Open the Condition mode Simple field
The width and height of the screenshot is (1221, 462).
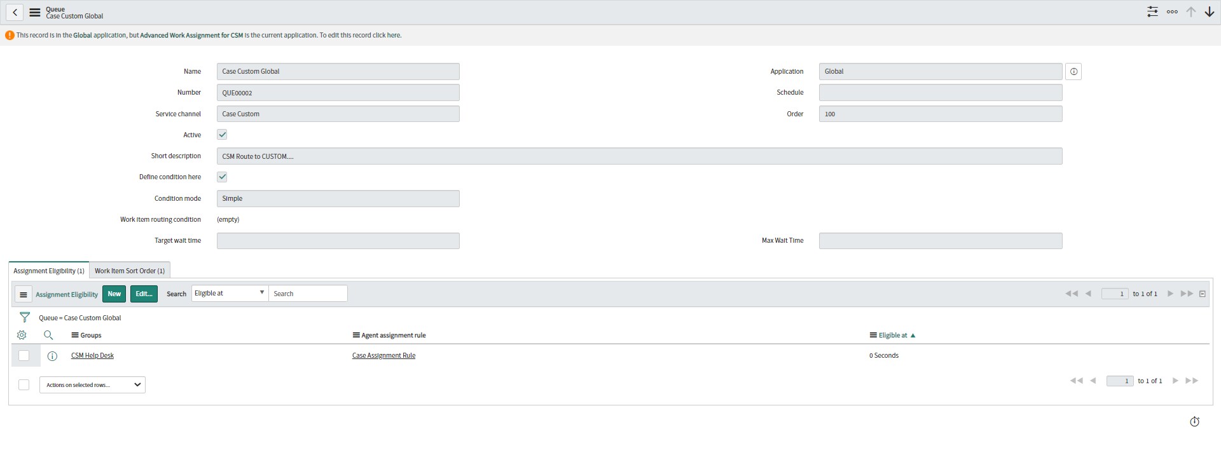pyautogui.click(x=338, y=199)
